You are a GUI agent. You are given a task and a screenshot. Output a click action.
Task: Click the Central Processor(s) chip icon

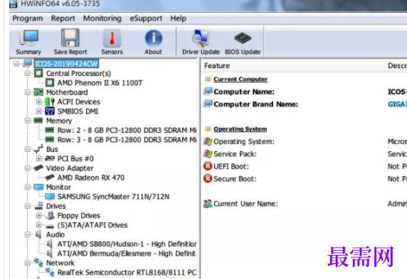(38, 73)
